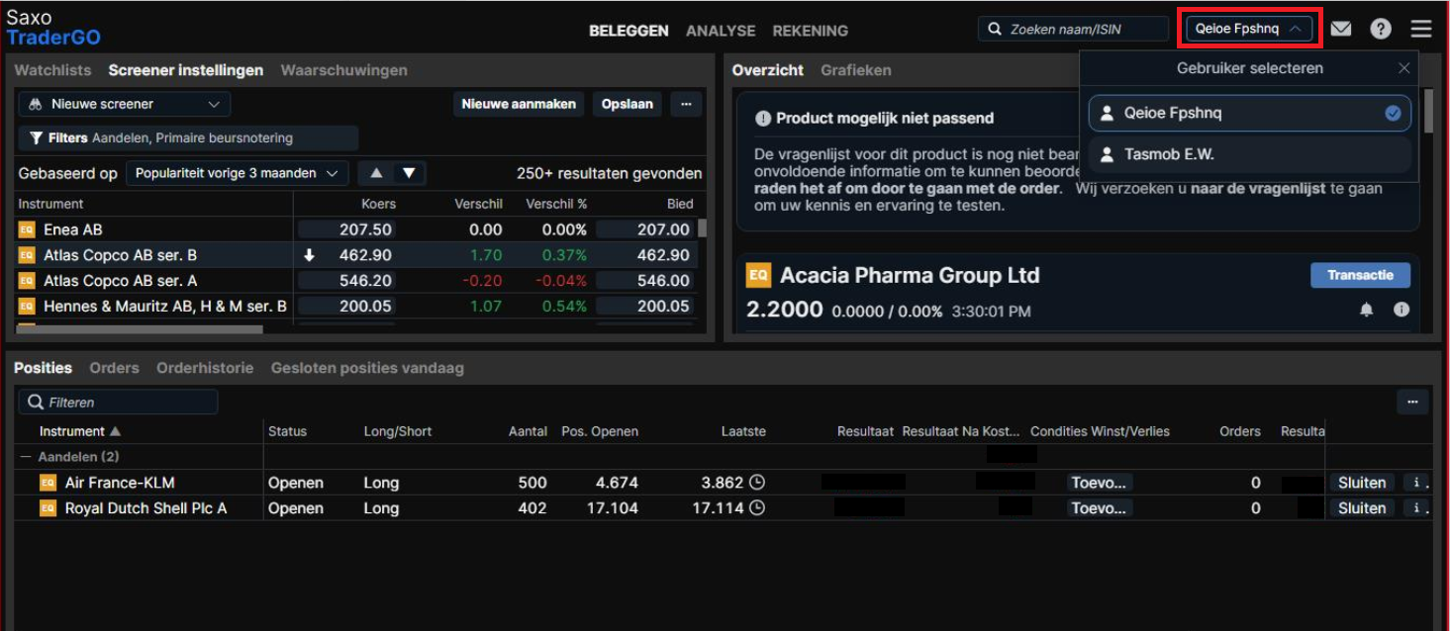This screenshot has width=1450, height=631.
Task: Switch to the REKENING tab
Action: tap(811, 31)
